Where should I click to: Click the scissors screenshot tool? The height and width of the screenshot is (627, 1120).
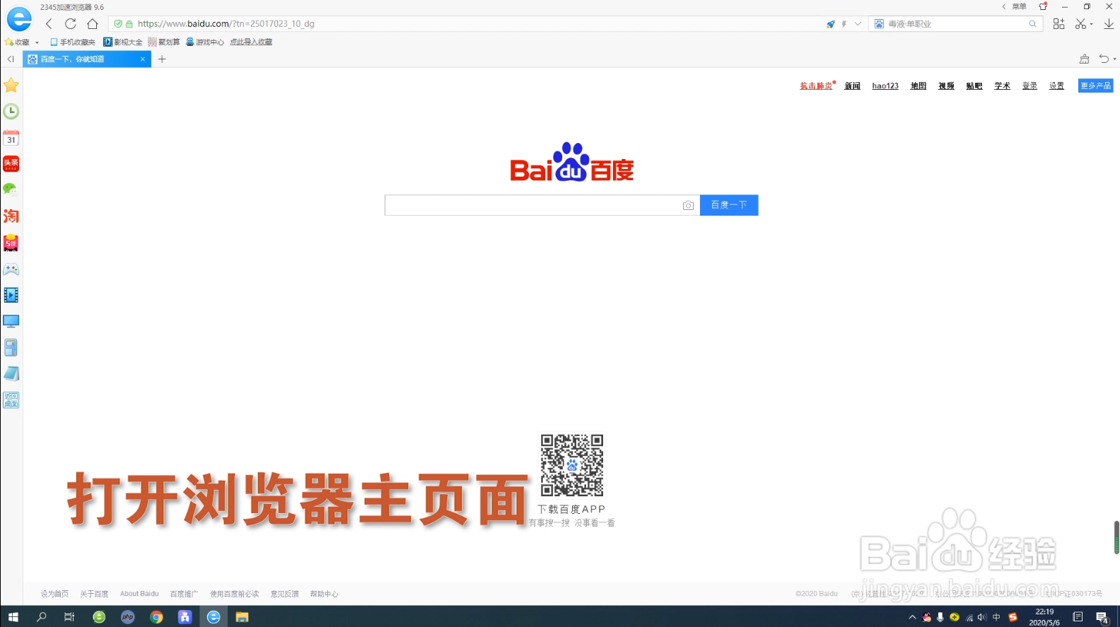point(1080,24)
